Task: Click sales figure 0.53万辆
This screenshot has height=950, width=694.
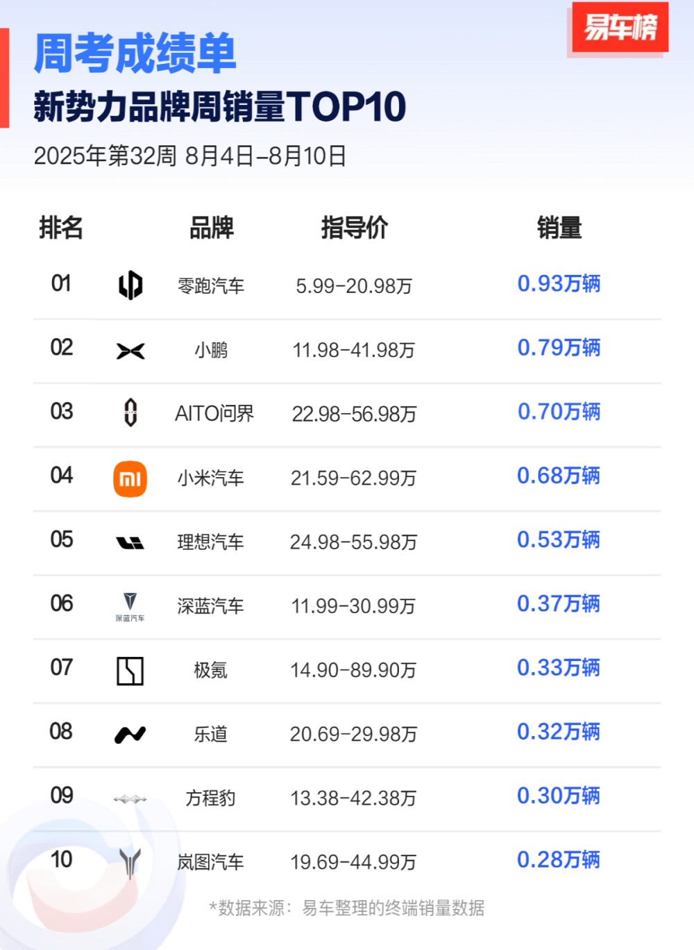Action: [x=559, y=540]
